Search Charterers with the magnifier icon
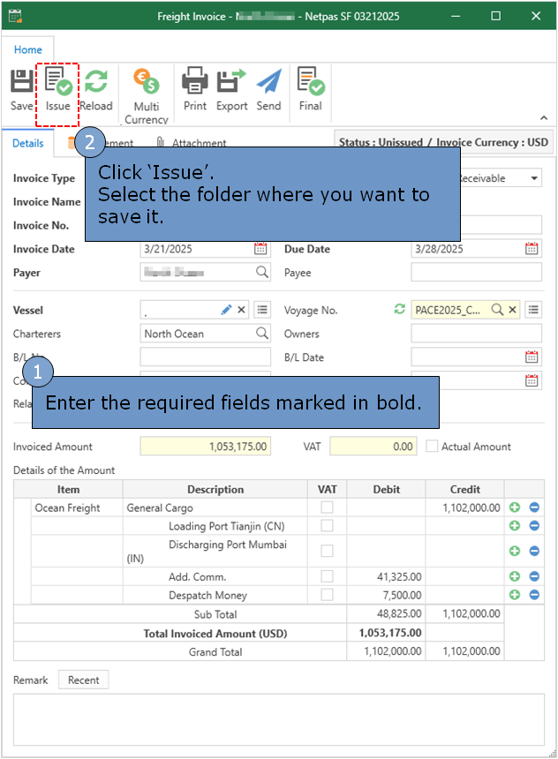Viewport: 558px width, 759px height. (x=262, y=334)
